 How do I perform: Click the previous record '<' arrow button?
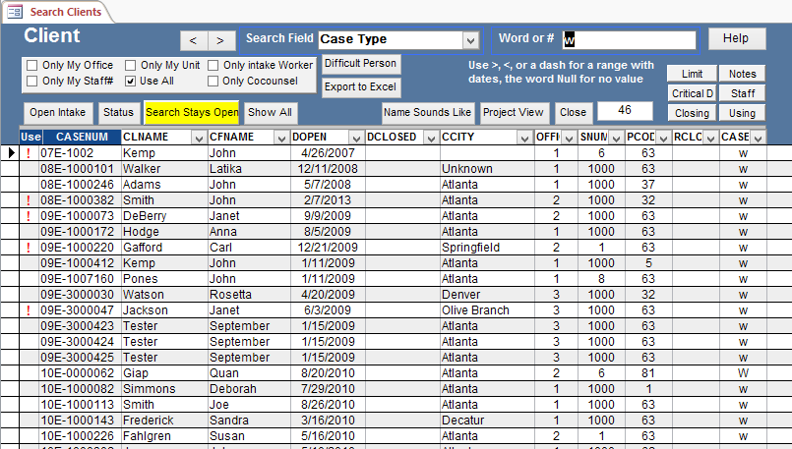point(193,40)
